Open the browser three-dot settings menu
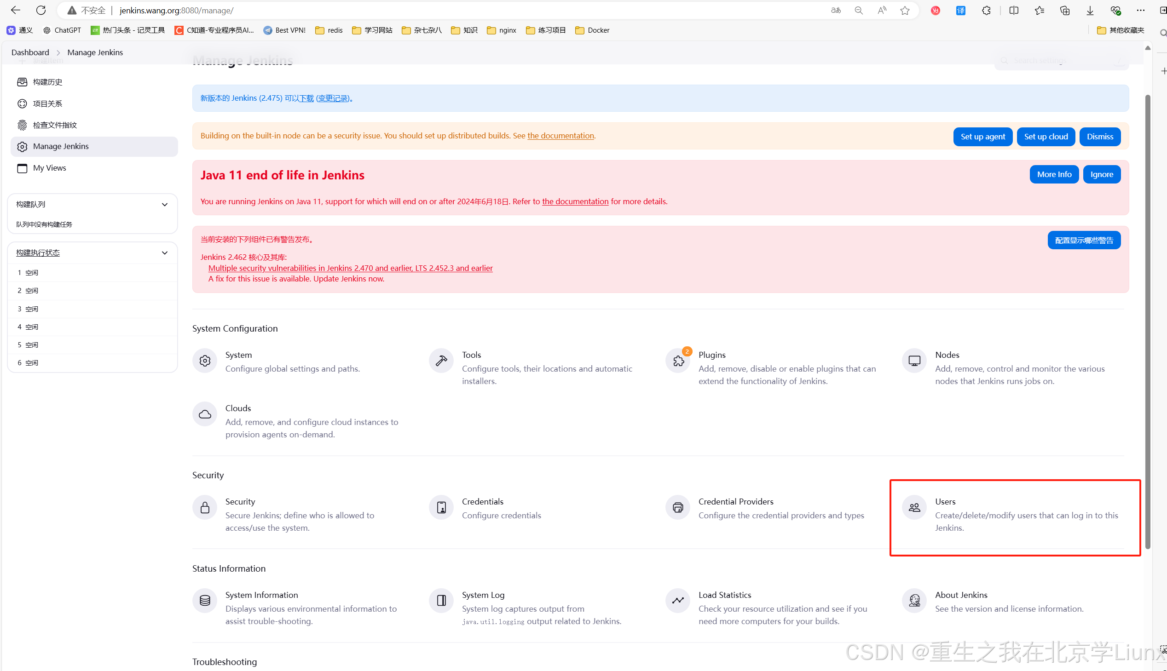Viewport: 1167px width, 671px height. tap(1140, 10)
